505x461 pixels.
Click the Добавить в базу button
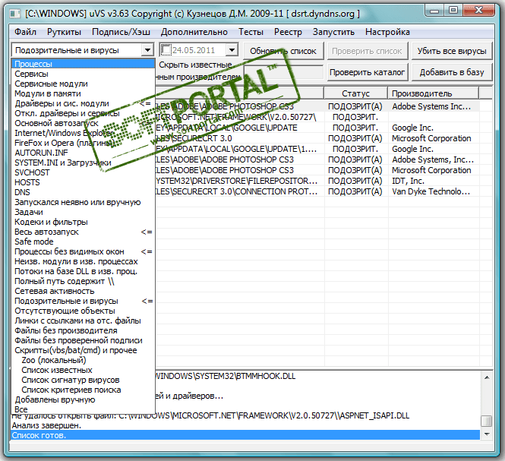point(452,72)
